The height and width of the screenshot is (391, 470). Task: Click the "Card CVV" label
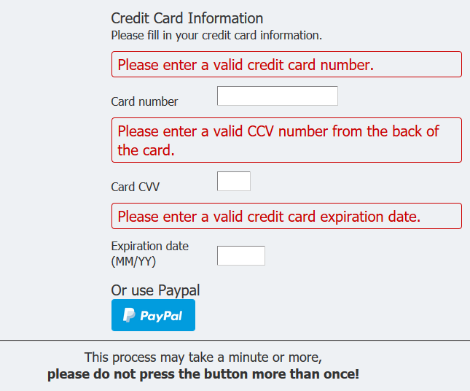click(x=135, y=187)
